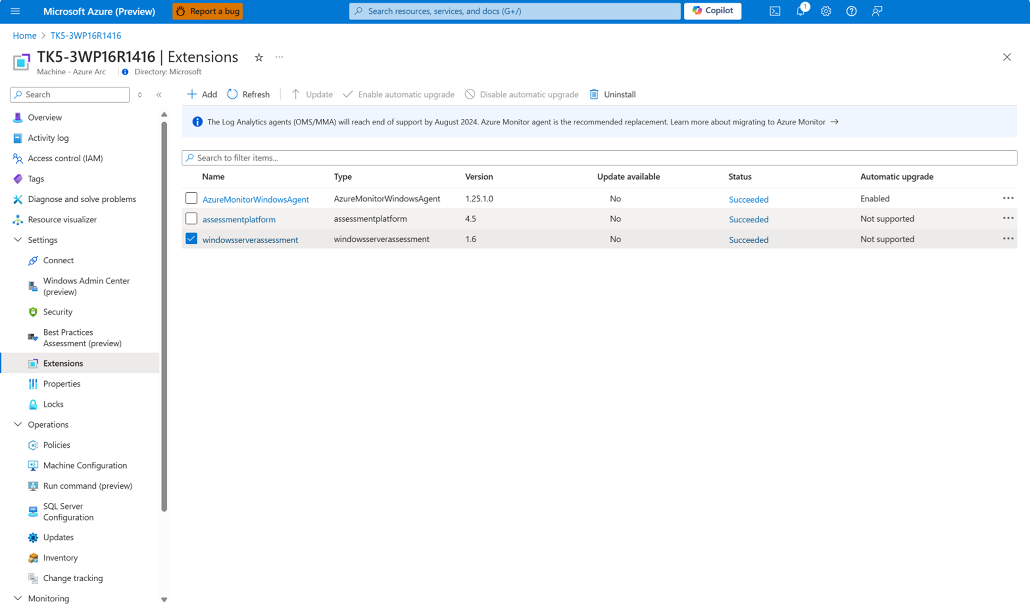Image resolution: width=1030 pixels, height=604 pixels.
Task: Collapse the Operations section
Action: pyautogui.click(x=18, y=424)
